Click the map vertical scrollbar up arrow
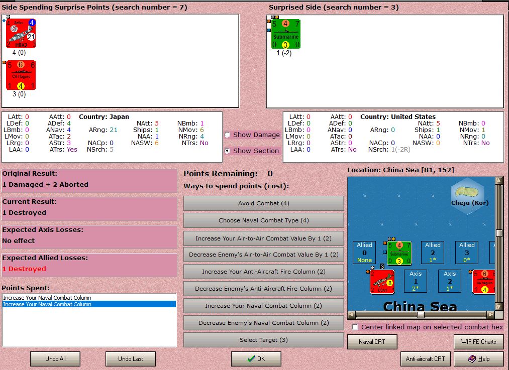Screen dimensions: 509x370 tap(499, 180)
